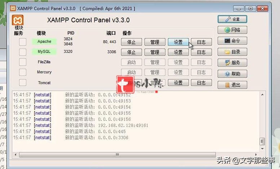Open MySQL 日志 logs button
Viewport: 280px width, 169px height.
coord(201,52)
